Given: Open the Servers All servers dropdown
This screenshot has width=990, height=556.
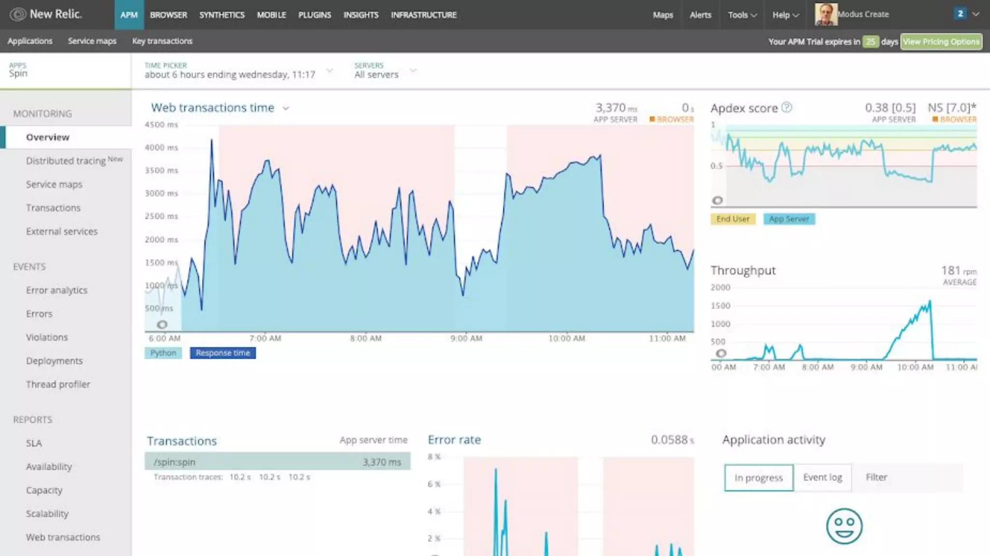Looking at the screenshot, I should (x=413, y=71).
